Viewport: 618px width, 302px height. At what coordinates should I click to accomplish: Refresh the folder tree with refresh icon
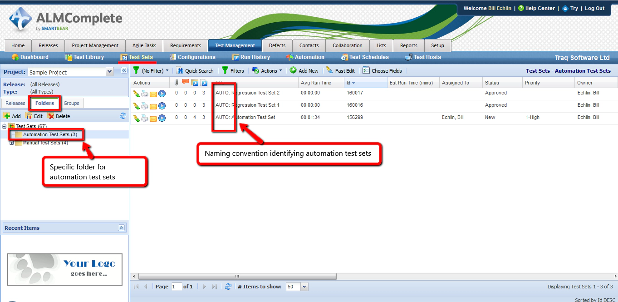(123, 116)
